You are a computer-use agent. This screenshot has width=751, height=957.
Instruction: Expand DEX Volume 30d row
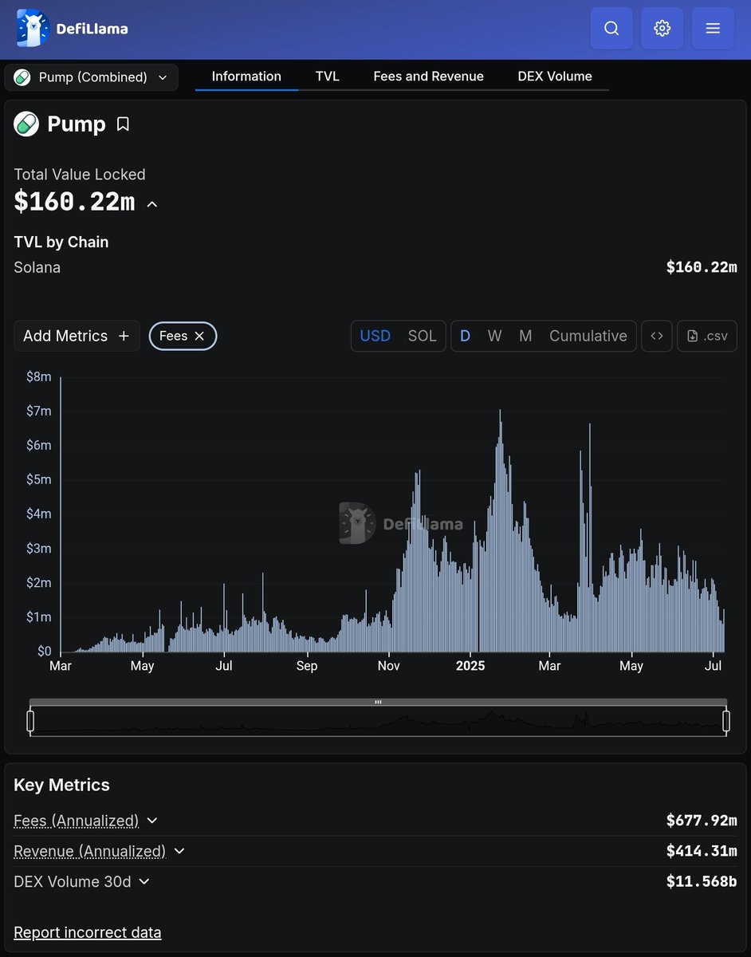click(x=144, y=881)
